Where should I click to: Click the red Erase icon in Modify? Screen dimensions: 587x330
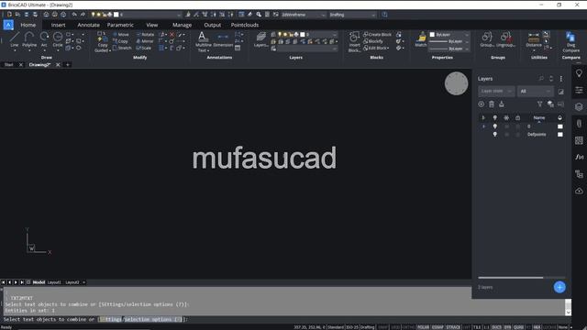coord(172,35)
